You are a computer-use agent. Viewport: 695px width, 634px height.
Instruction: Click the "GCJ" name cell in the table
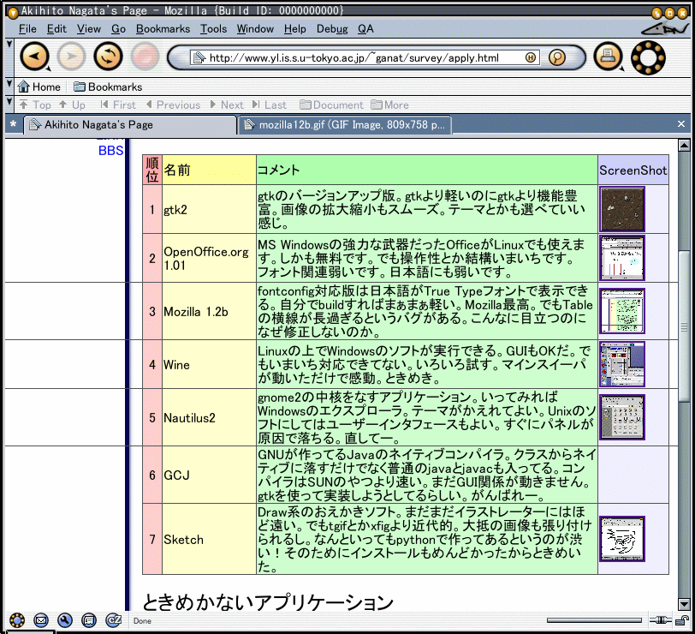pyautogui.click(x=209, y=475)
